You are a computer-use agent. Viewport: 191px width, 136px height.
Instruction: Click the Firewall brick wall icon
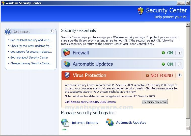pyautogui.click(x=67, y=53)
